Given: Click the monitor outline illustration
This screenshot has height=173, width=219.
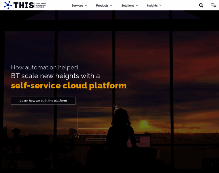Looking at the screenshot, I should tap(96, 124).
